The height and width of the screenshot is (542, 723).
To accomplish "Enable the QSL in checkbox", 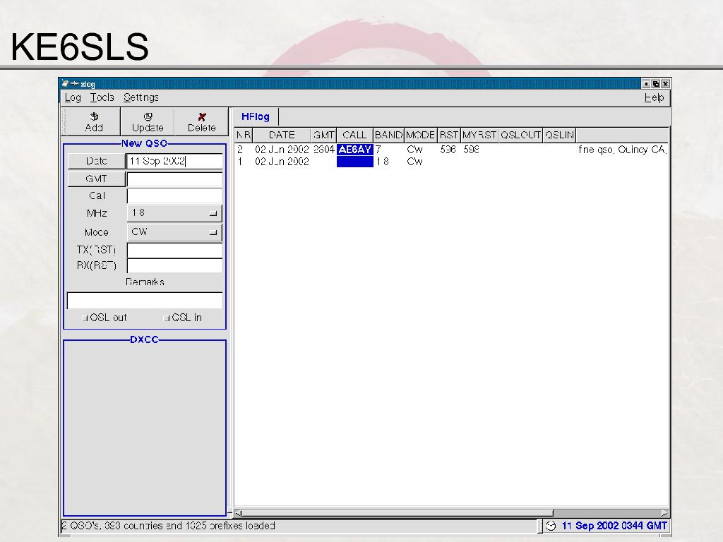I will tap(167, 318).
